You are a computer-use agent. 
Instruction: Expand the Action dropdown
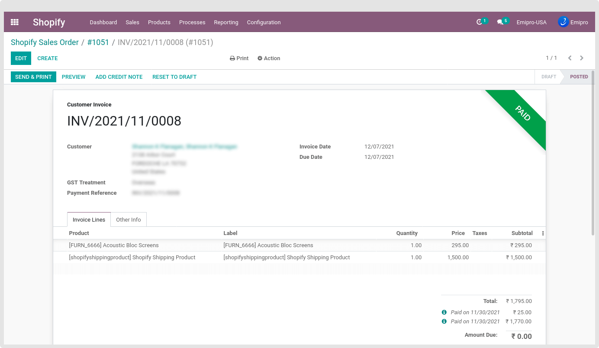[x=269, y=58]
